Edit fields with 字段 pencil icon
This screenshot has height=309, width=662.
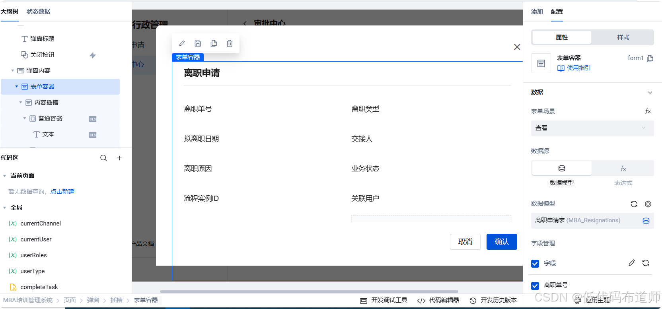coord(632,263)
